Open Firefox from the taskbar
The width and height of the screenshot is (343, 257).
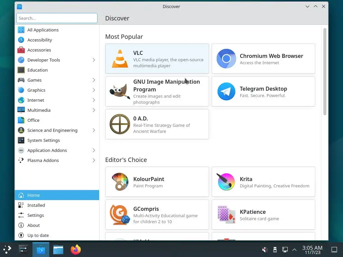point(76,250)
